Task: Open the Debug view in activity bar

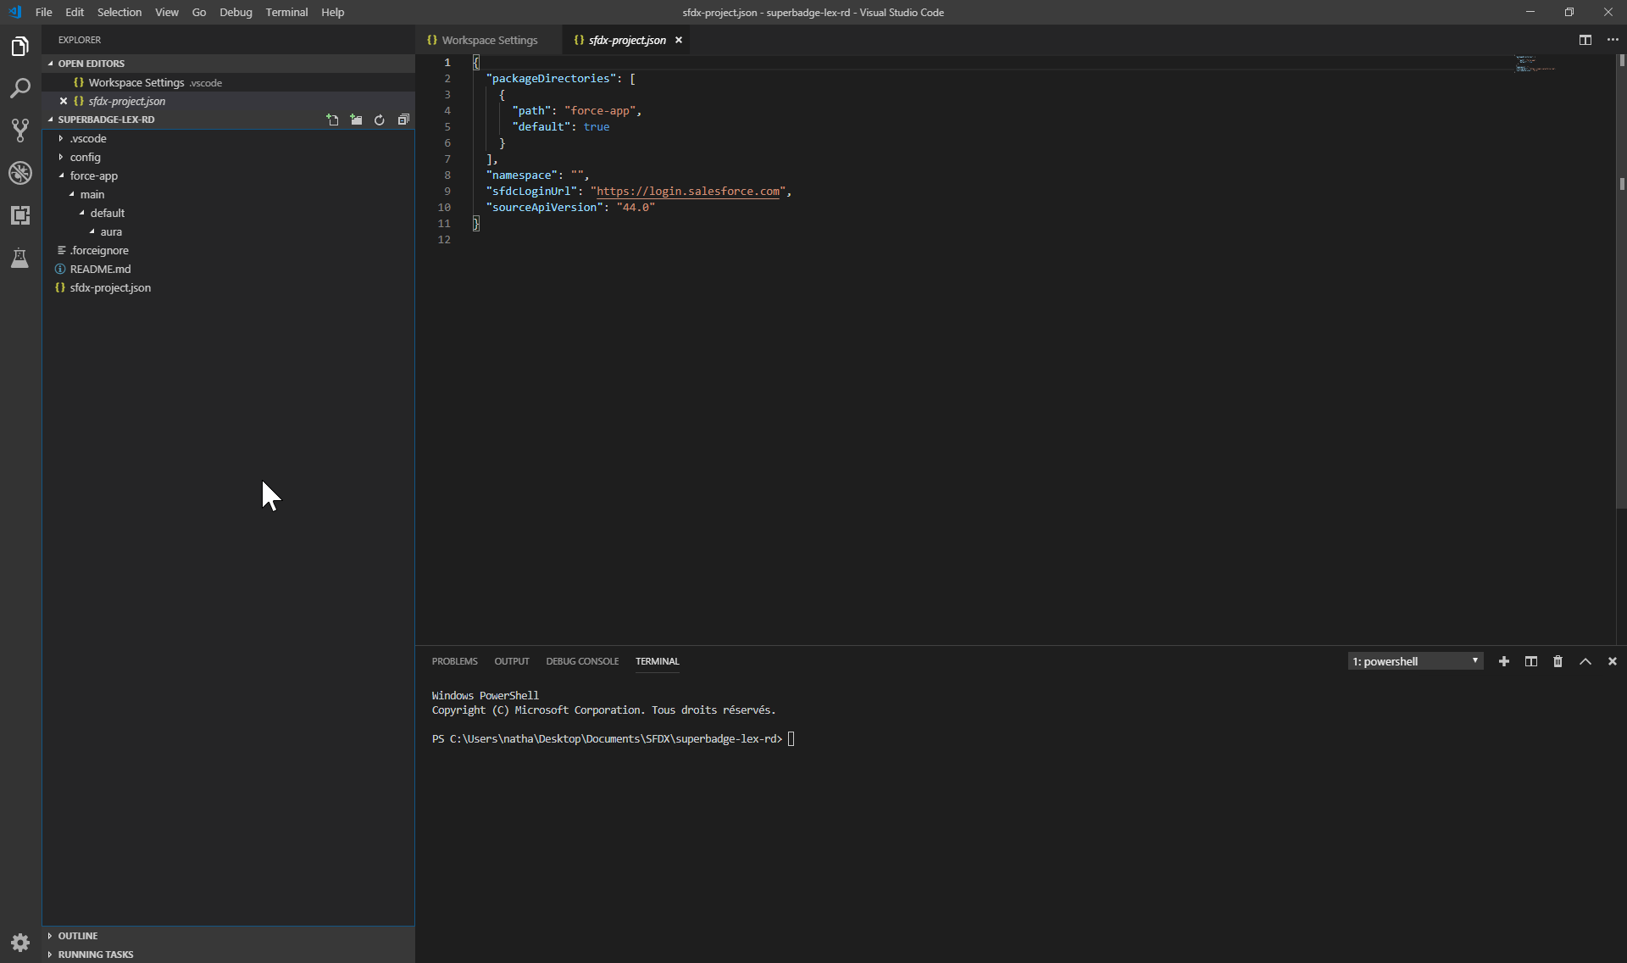Action: pos(20,173)
